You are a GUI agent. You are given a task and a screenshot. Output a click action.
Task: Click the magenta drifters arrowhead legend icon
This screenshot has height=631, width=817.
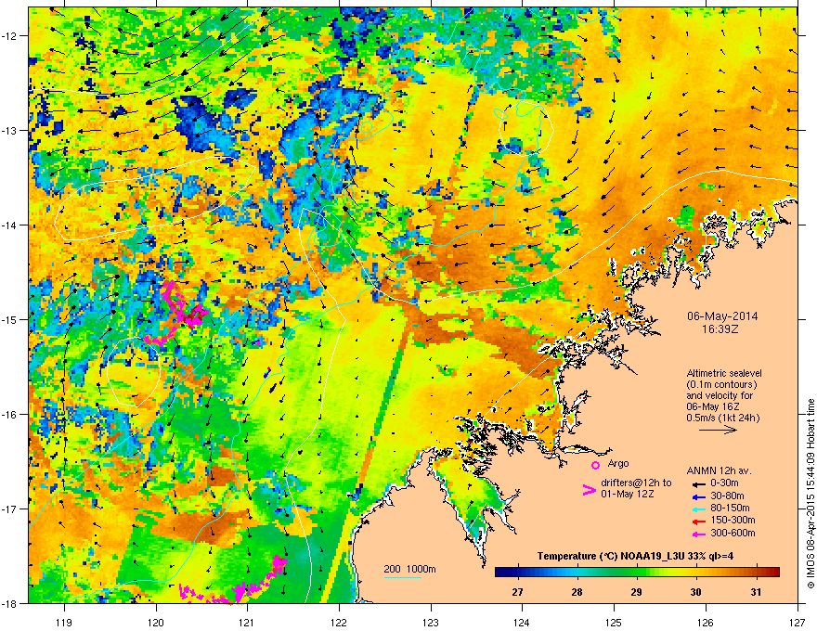589,489
